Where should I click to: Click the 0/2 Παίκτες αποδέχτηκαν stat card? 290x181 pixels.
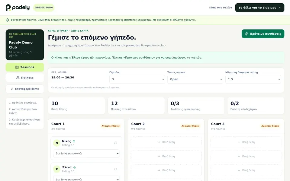pos(256,106)
